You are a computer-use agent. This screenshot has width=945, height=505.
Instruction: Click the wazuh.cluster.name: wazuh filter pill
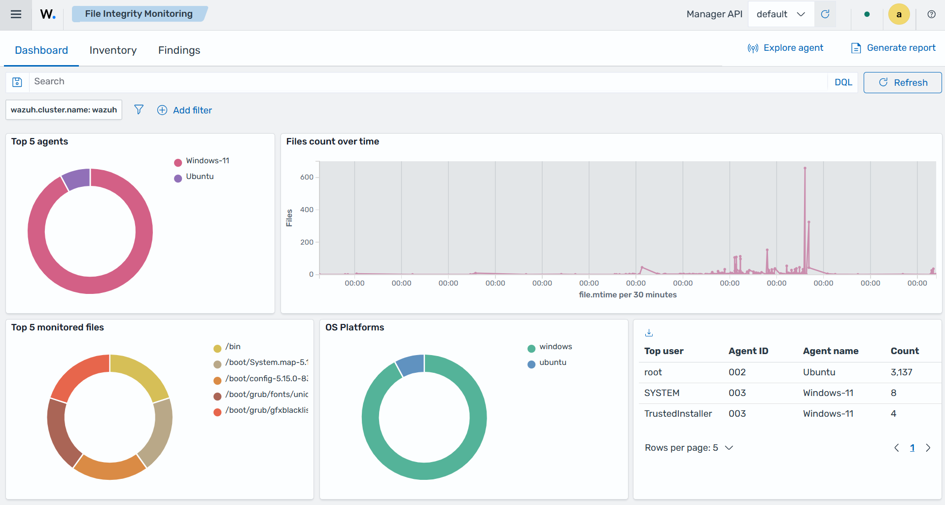pos(64,109)
